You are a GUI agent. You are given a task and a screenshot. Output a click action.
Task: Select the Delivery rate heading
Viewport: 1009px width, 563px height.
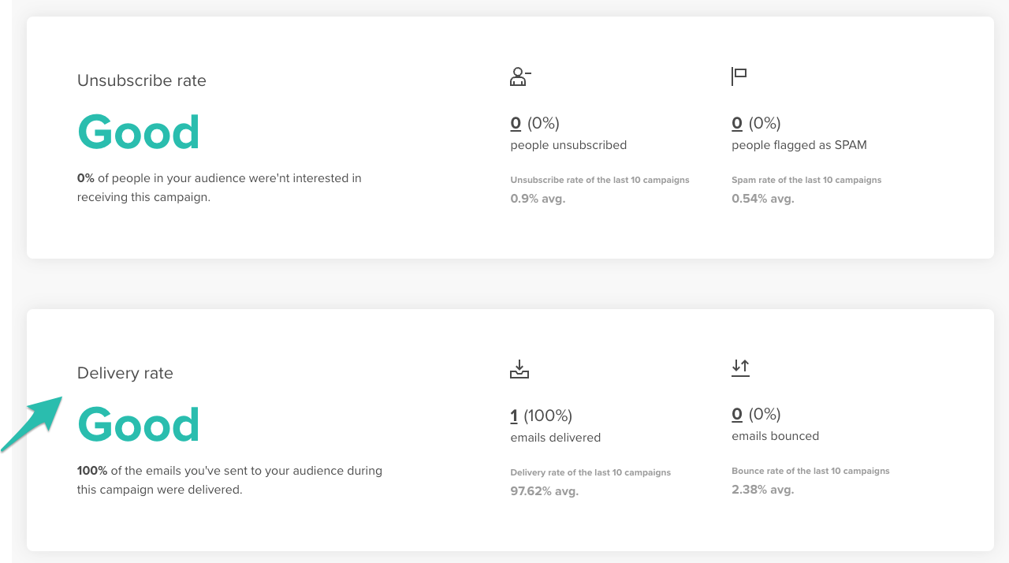pyautogui.click(x=125, y=373)
